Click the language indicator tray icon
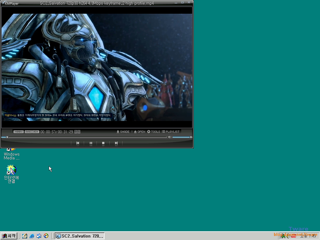Image resolution: width=320 pixels, height=240 pixels. (283, 236)
